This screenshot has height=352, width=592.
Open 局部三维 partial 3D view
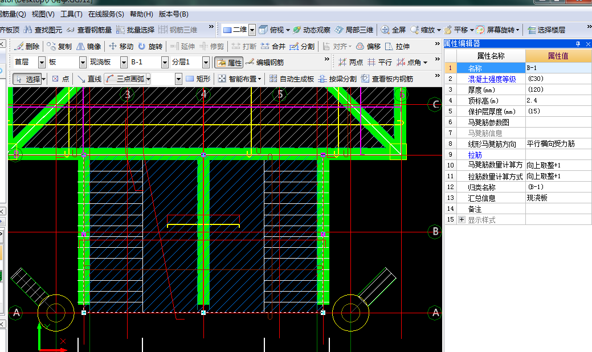(x=354, y=30)
